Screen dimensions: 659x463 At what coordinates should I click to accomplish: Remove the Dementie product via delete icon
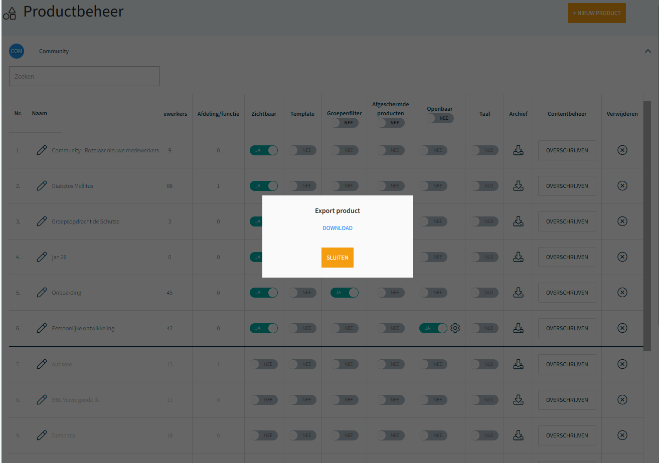[622, 435]
